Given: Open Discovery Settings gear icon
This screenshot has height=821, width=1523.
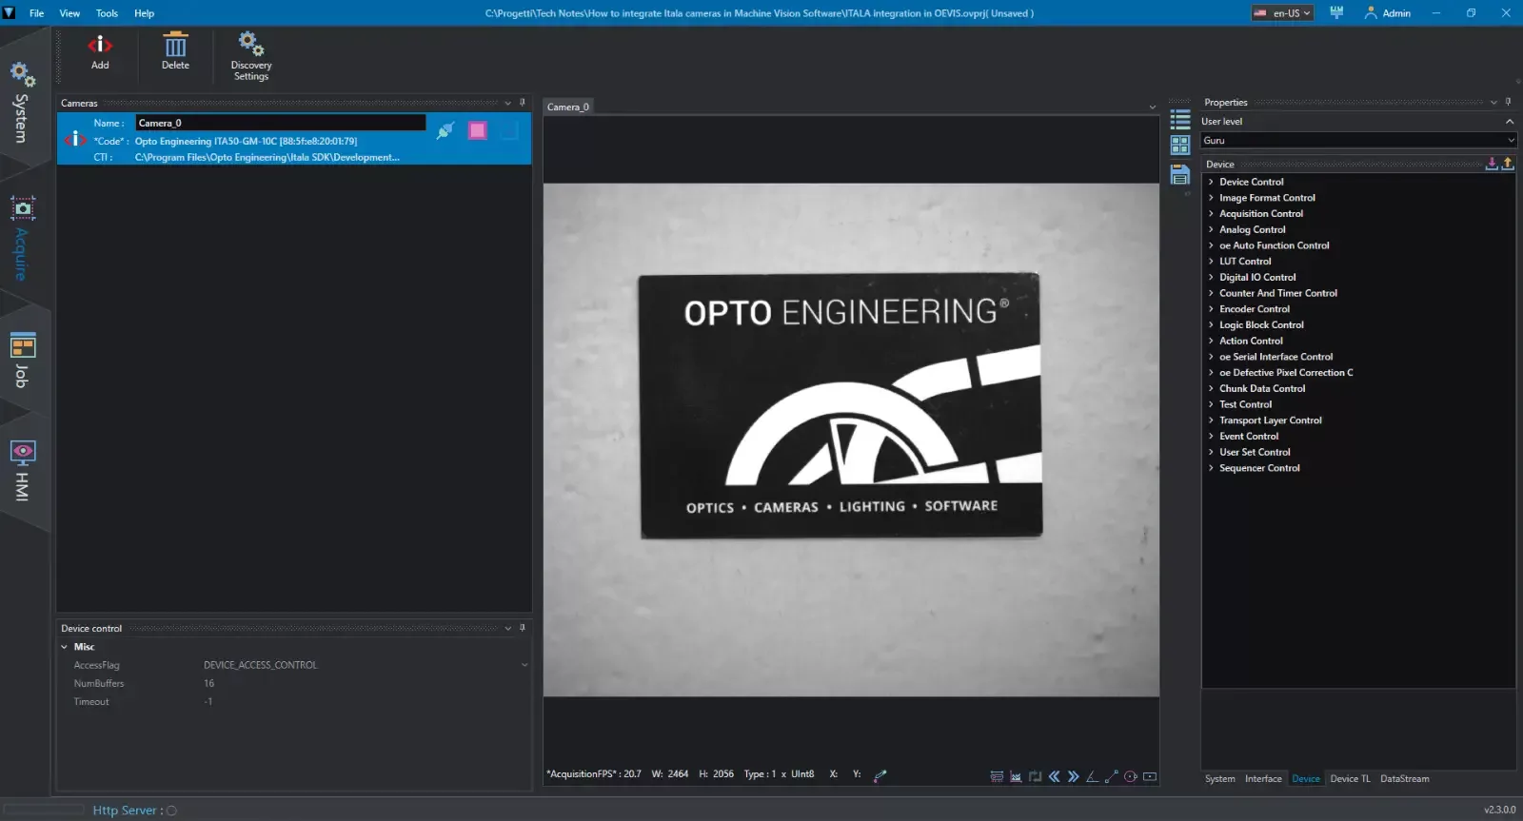Looking at the screenshot, I should tap(250, 44).
